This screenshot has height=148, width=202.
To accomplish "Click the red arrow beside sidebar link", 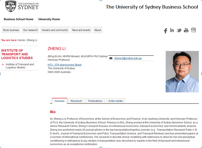I will tap(3, 65).
